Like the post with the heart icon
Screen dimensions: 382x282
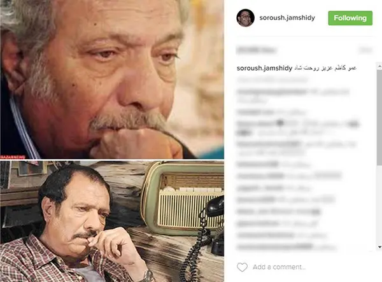242,267
